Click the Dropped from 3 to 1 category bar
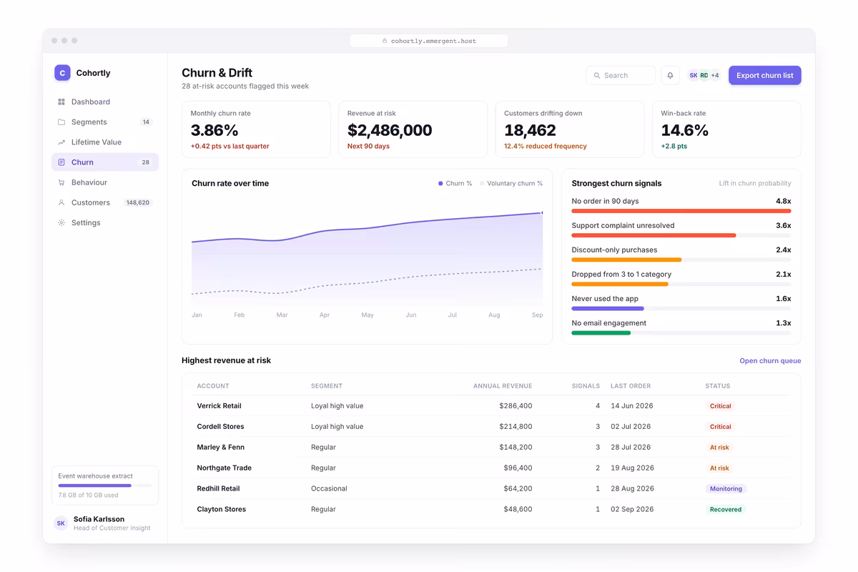Image resolution: width=858 pixels, height=572 pixels. point(681,284)
